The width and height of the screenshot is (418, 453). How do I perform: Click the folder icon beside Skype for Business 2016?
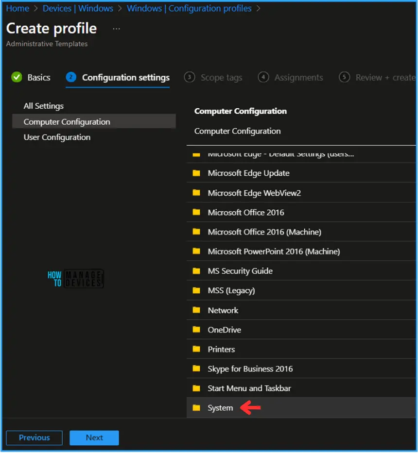pos(196,369)
